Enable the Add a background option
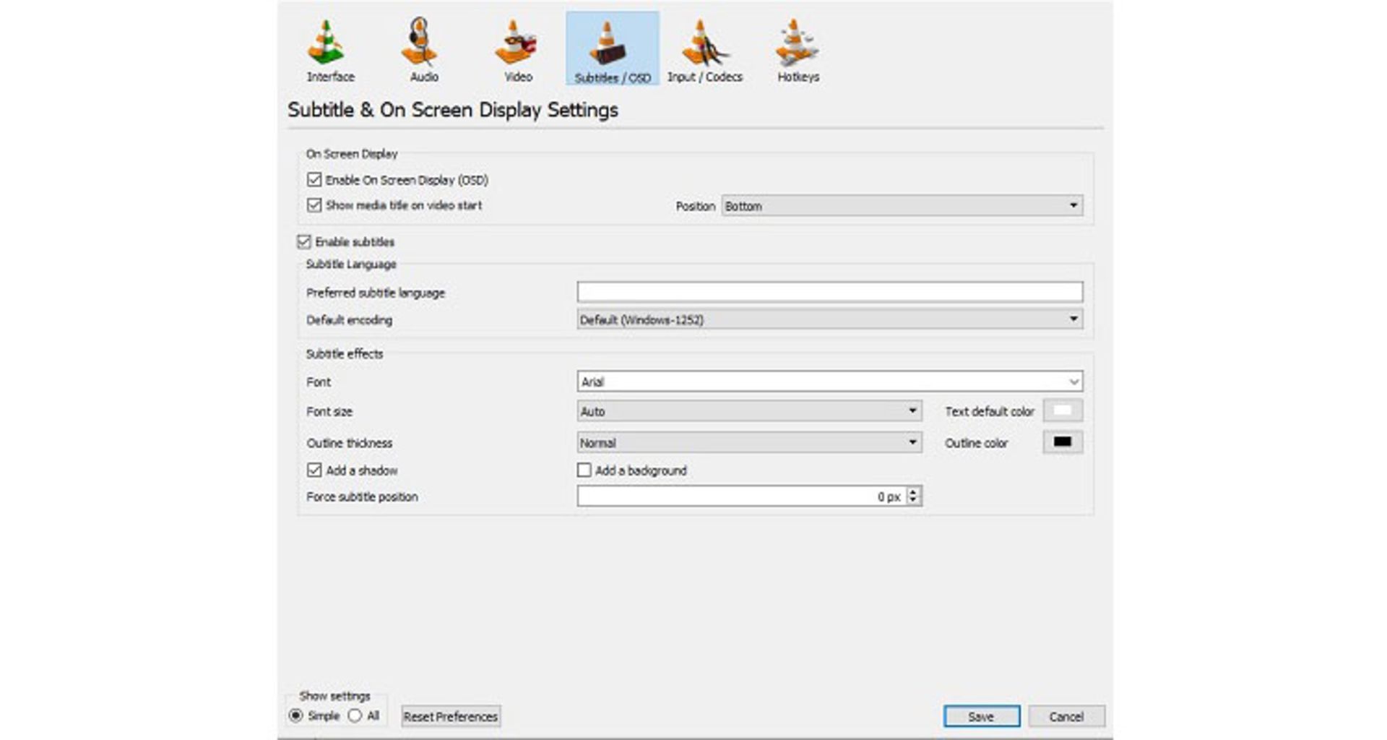Viewport: 1387px width, 740px height. pos(583,470)
